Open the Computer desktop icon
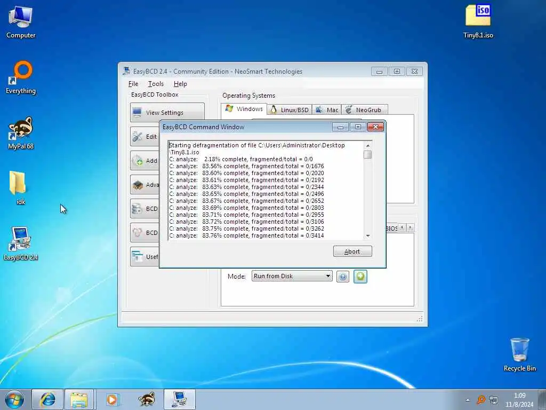The height and width of the screenshot is (410, 546). (21, 22)
